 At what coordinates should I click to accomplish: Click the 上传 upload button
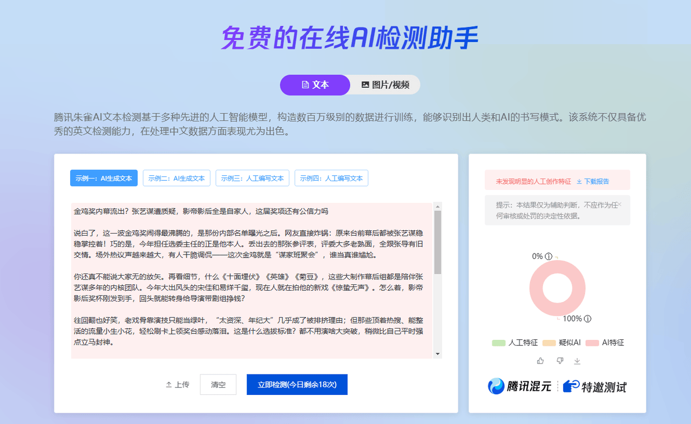click(178, 385)
